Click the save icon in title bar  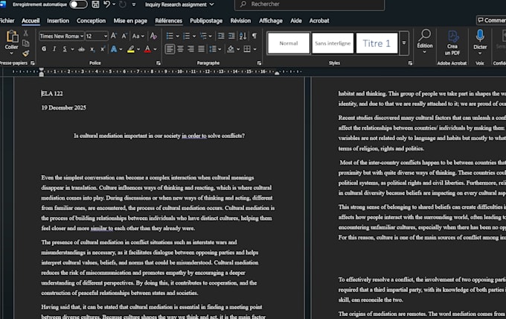(95, 4)
